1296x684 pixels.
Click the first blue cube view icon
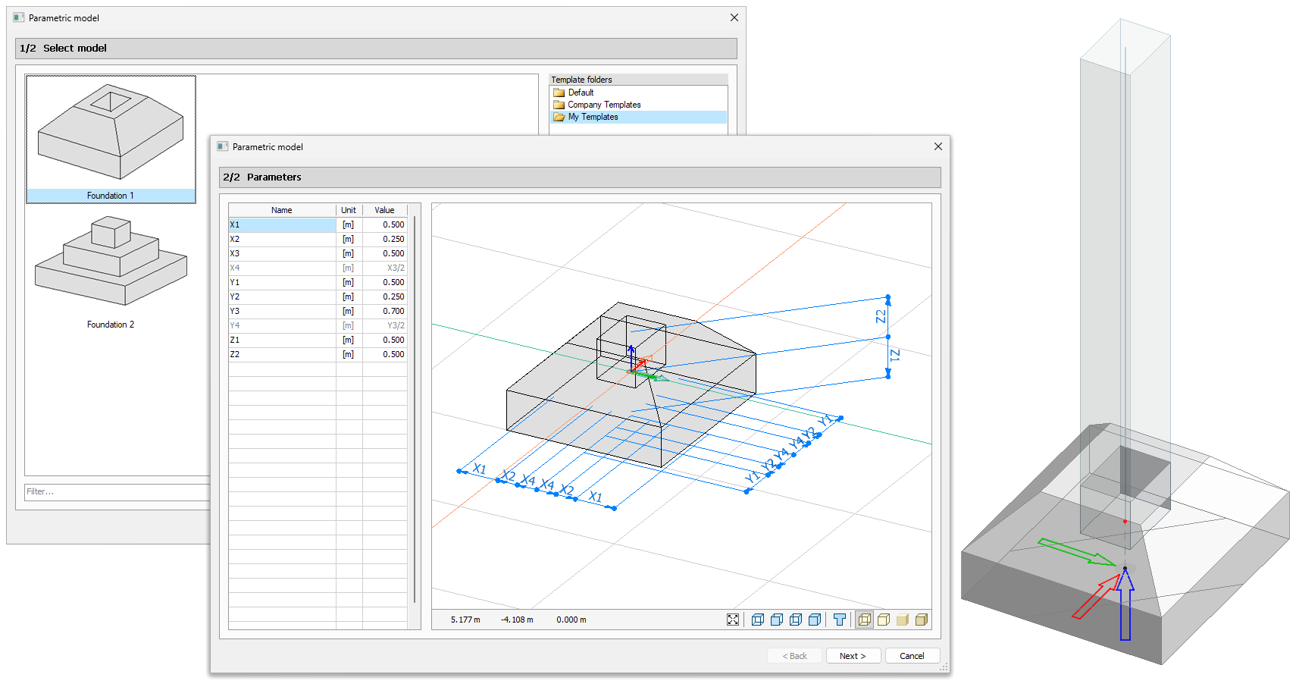tap(757, 620)
